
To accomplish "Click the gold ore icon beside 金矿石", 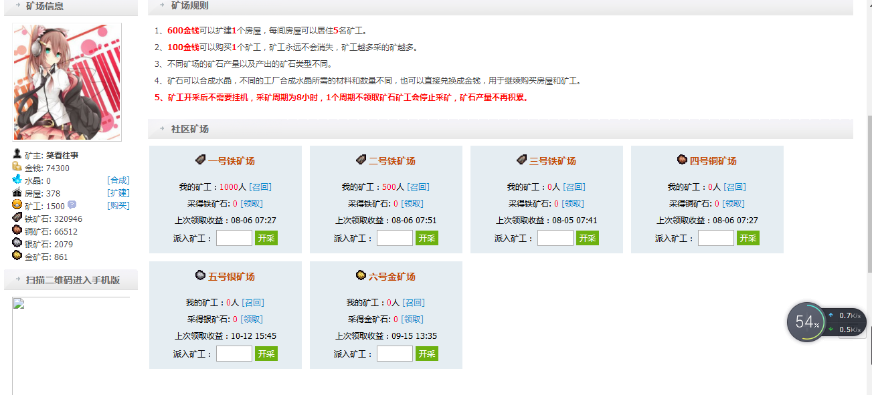I will pos(17,255).
